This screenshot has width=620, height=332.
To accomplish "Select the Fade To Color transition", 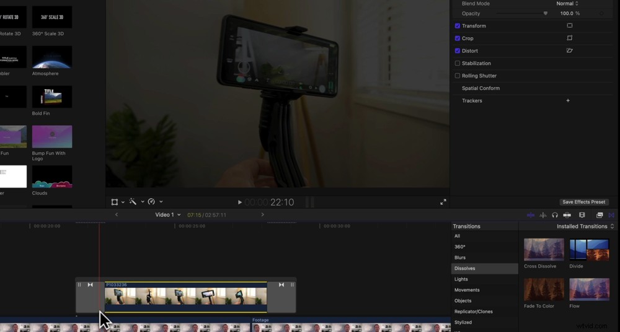I will click(544, 289).
